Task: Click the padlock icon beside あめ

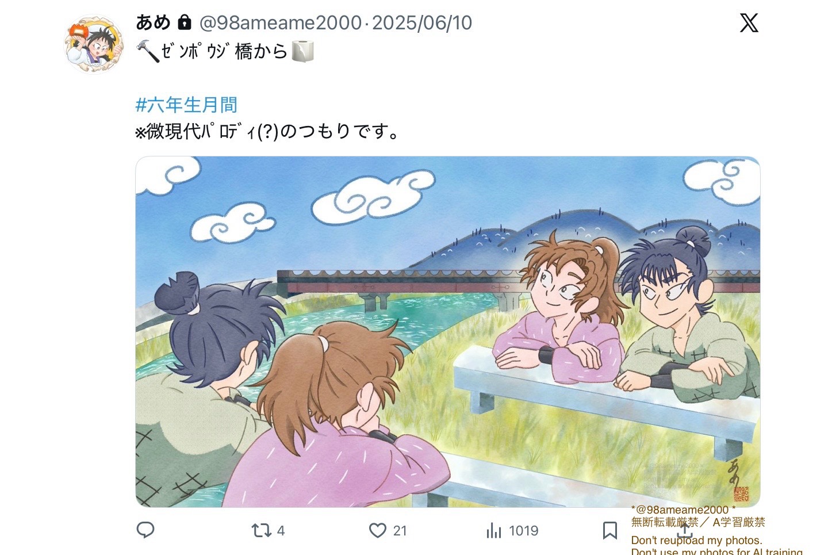Action: point(184,22)
